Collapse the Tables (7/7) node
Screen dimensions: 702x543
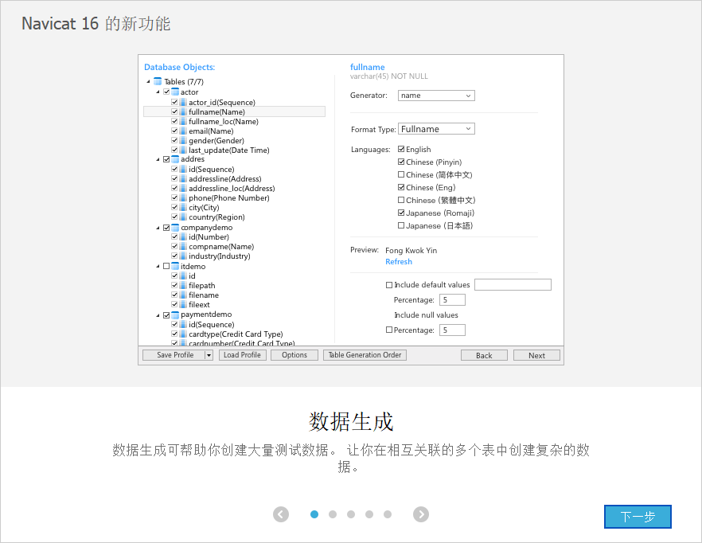[x=148, y=81]
